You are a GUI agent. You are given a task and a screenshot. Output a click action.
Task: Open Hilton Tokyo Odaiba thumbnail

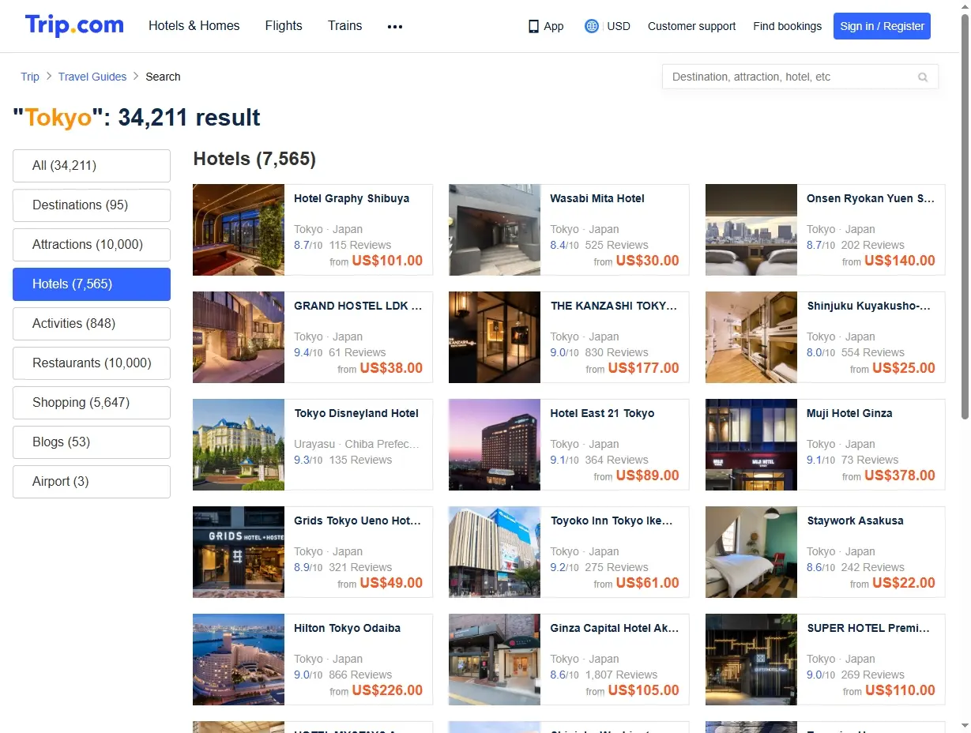[x=239, y=660]
